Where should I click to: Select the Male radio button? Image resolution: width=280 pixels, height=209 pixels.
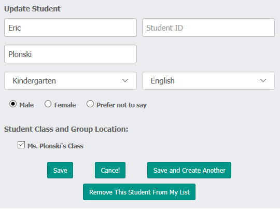(13, 104)
